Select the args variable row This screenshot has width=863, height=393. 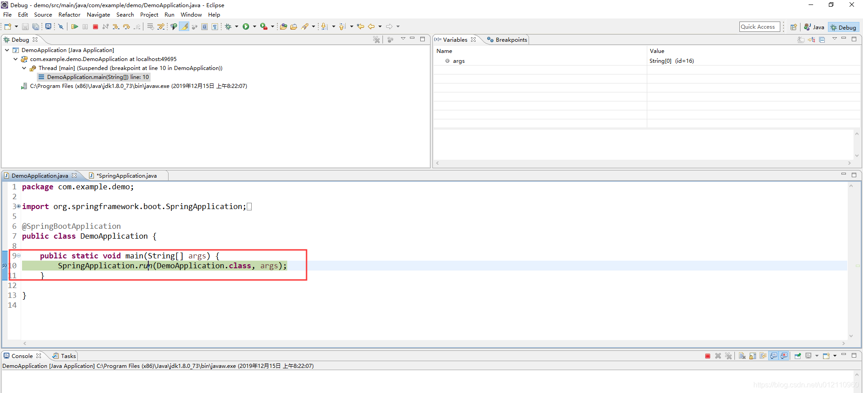[x=647, y=61]
